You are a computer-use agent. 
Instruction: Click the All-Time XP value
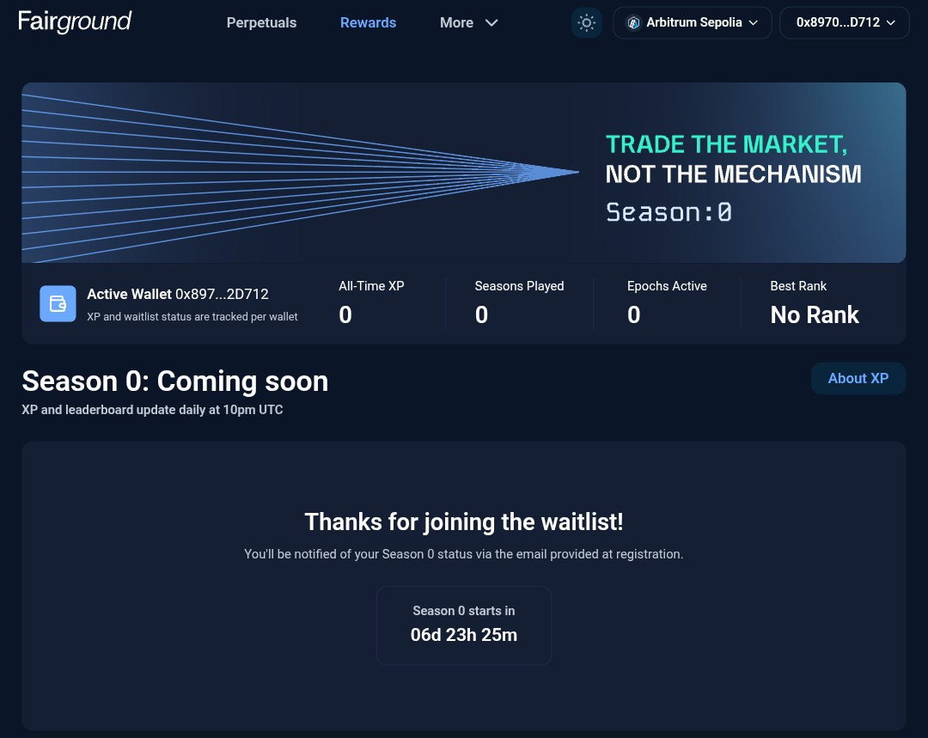(345, 314)
